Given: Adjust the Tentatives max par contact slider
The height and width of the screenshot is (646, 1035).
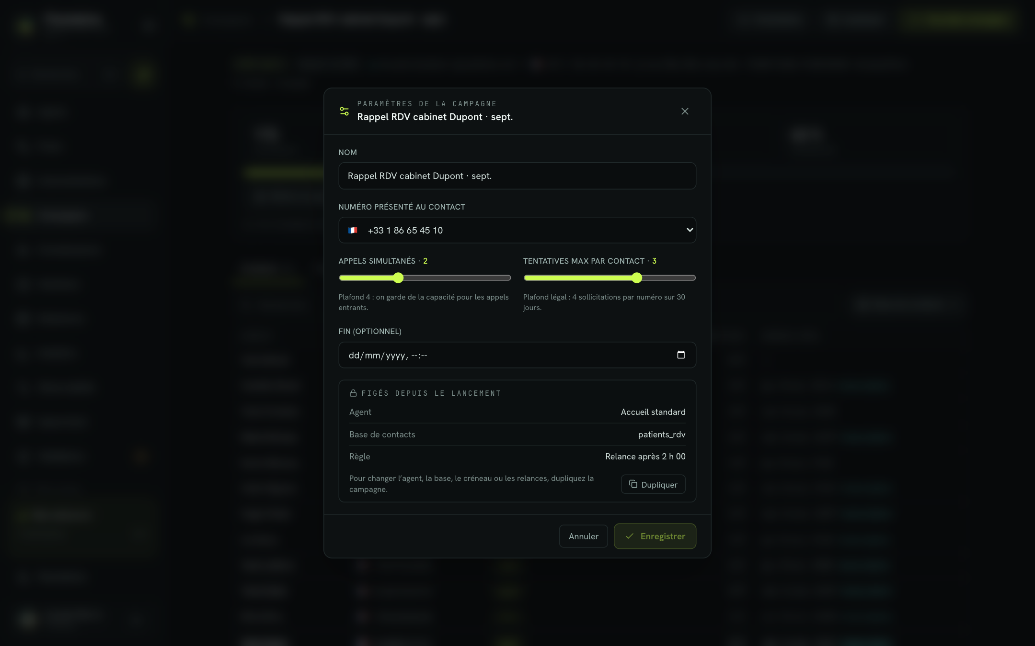Looking at the screenshot, I should [609, 278].
